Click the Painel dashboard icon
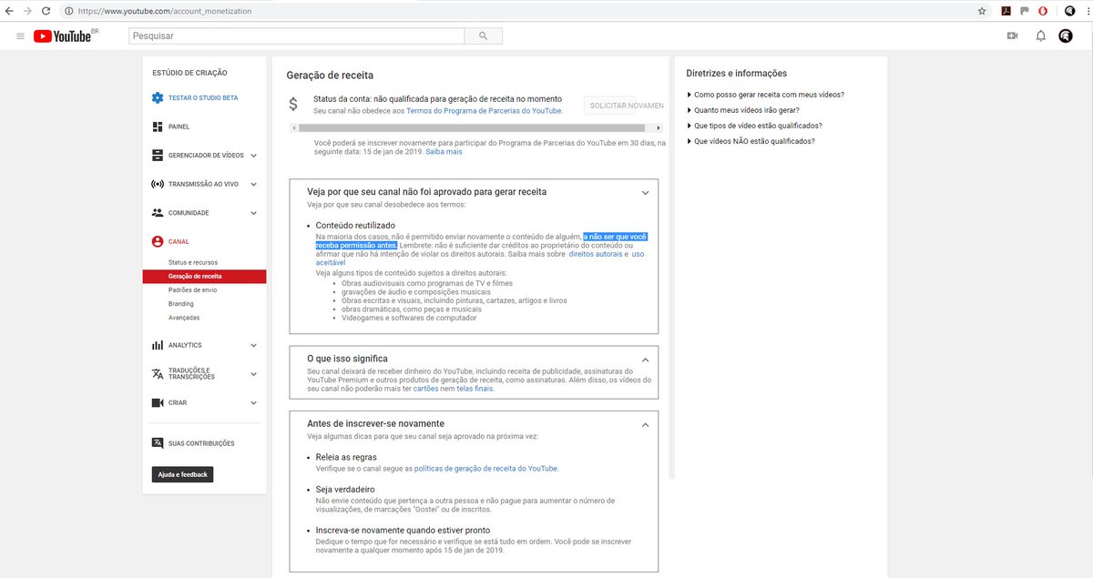 click(x=158, y=127)
